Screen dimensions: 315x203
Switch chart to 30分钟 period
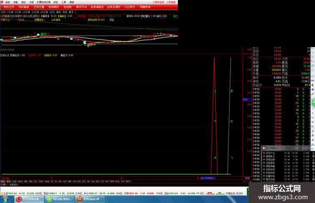35,12
